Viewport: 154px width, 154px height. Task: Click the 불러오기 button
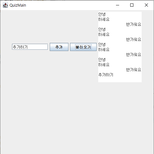coord(83,47)
